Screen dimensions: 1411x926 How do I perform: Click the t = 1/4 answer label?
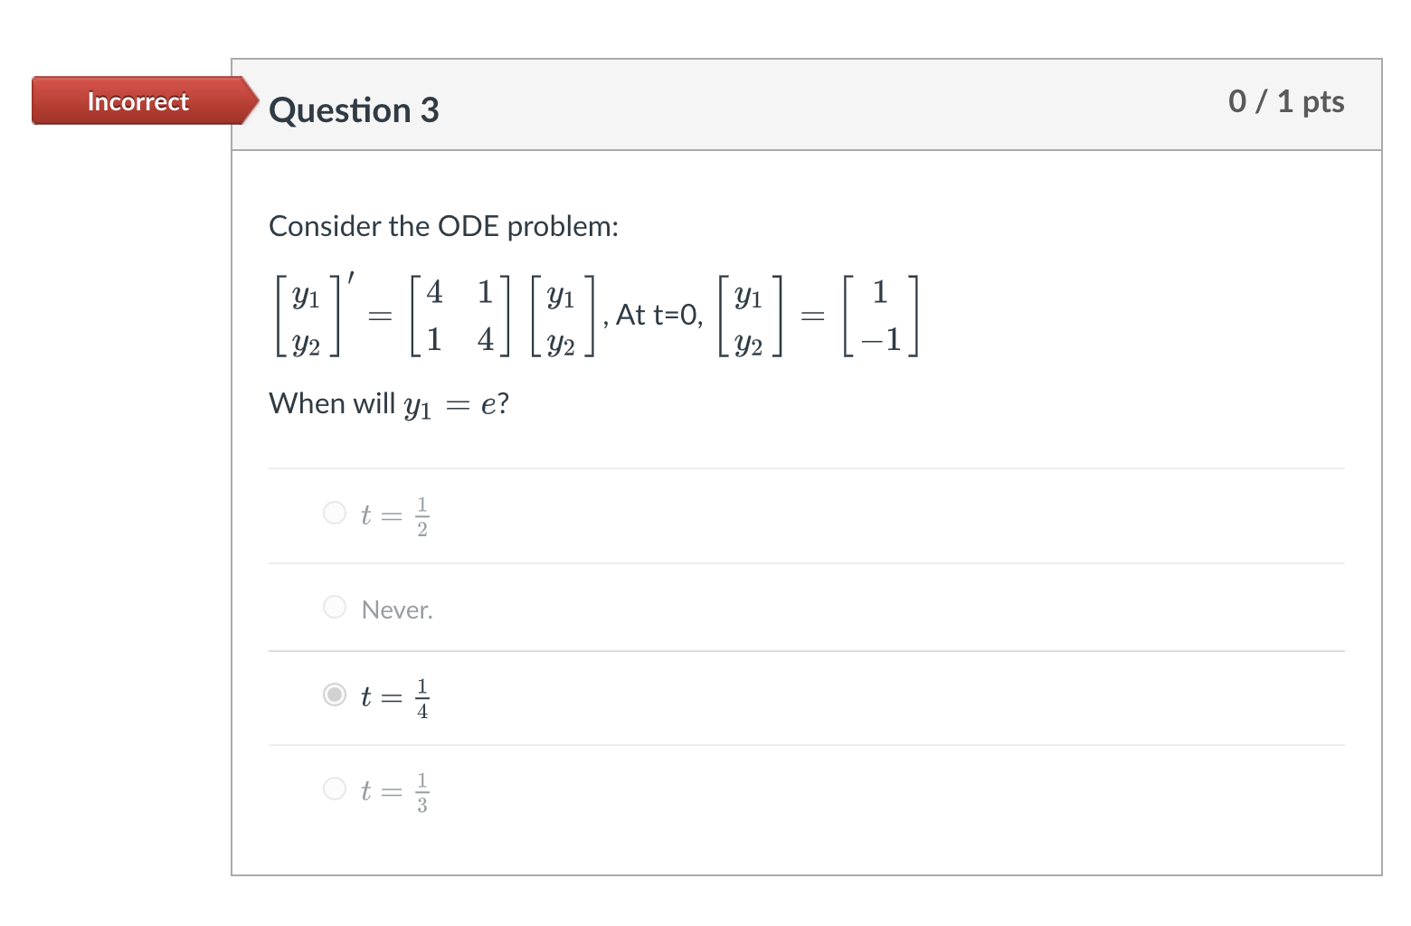[393, 697]
